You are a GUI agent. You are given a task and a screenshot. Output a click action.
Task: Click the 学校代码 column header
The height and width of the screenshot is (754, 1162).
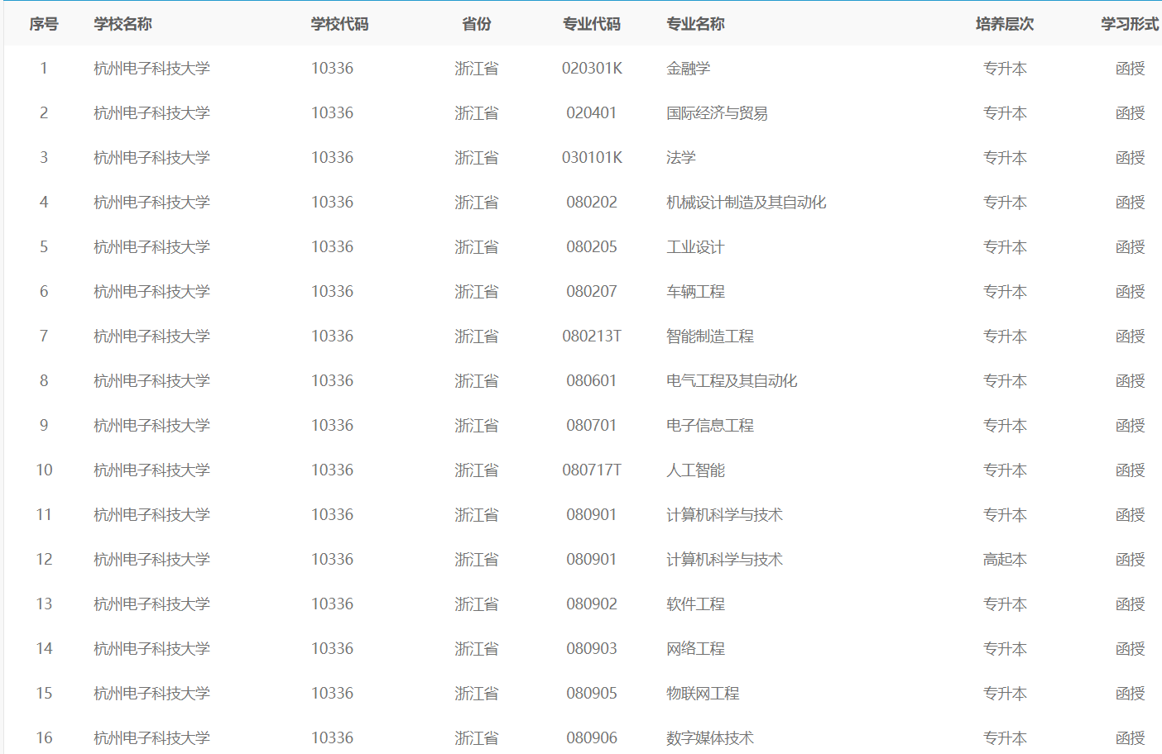coord(339,24)
